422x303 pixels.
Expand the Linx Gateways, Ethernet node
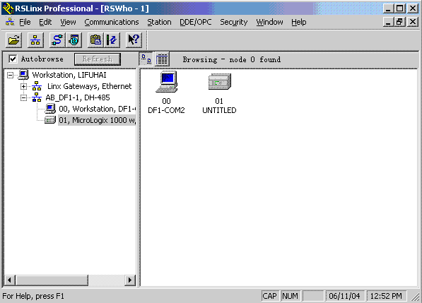pos(24,86)
